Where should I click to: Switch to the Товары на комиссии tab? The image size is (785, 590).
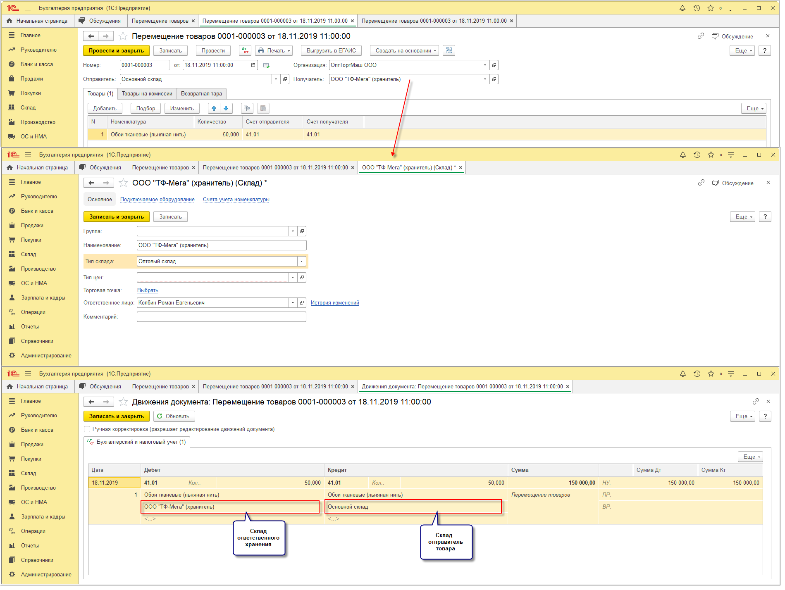point(147,94)
